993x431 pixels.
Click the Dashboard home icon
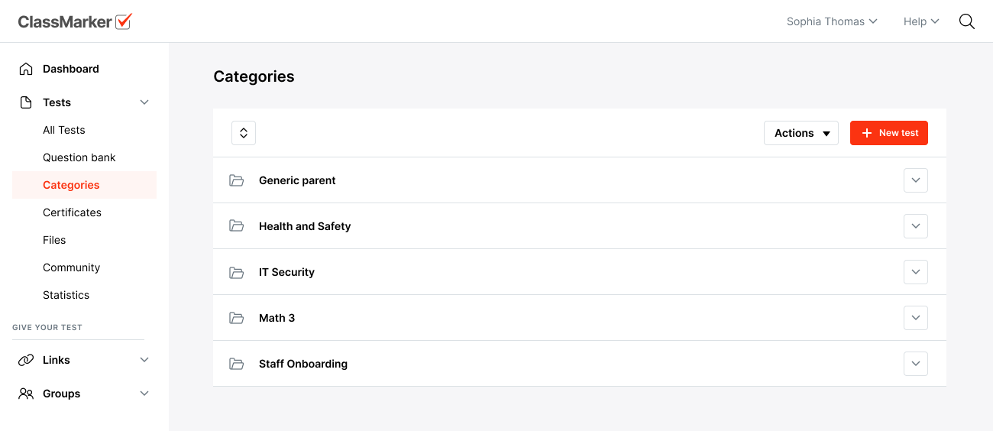(26, 69)
